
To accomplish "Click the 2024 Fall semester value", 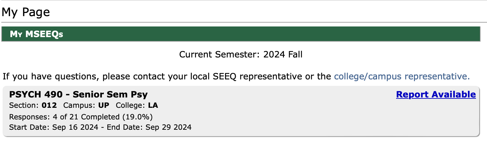I will coord(283,55).
